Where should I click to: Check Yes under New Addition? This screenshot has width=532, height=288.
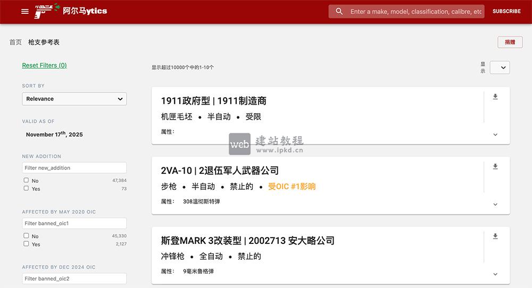(26, 189)
